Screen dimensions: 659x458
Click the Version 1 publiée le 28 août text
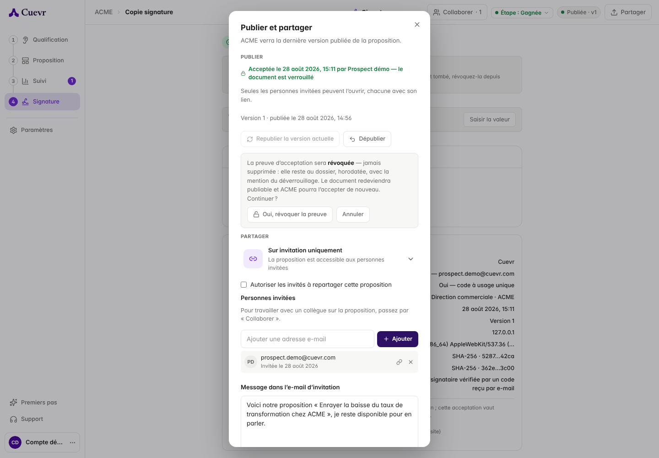tap(296, 118)
